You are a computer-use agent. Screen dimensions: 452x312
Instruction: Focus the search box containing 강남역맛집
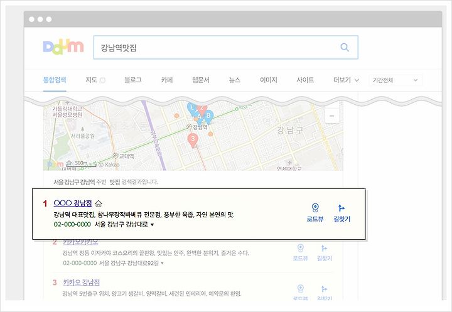226,47
